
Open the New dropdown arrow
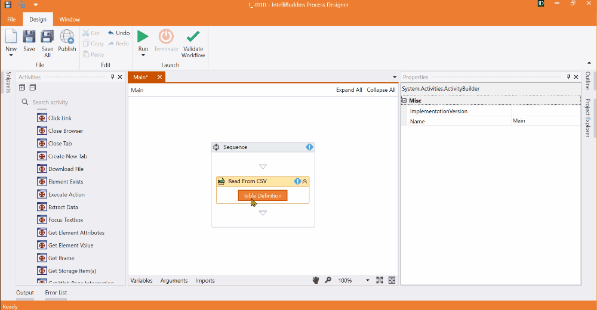click(x=11, y=55)
